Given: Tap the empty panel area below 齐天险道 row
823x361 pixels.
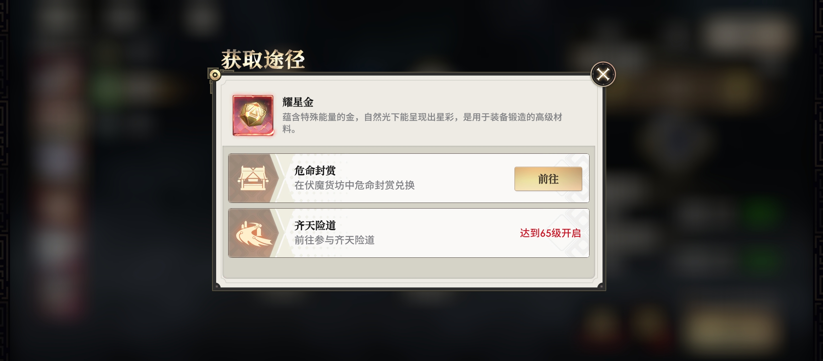Looking at the screenshot, I should [408, 267].
